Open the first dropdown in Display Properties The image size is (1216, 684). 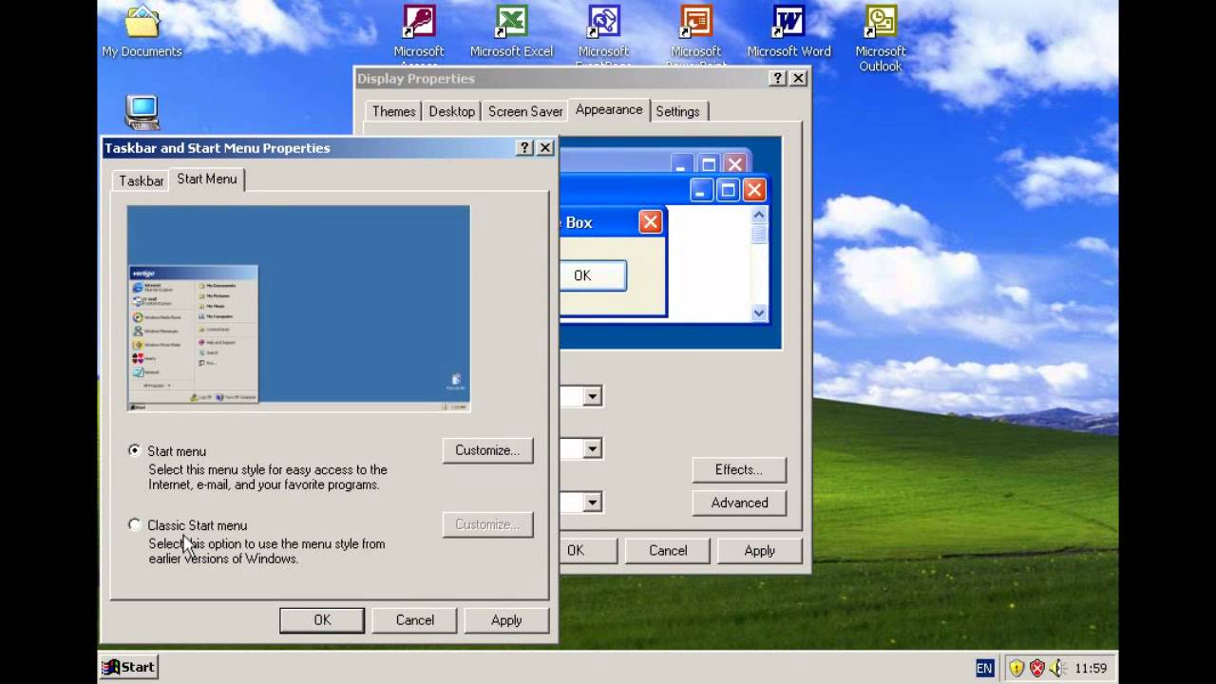[x=592, y=396]
